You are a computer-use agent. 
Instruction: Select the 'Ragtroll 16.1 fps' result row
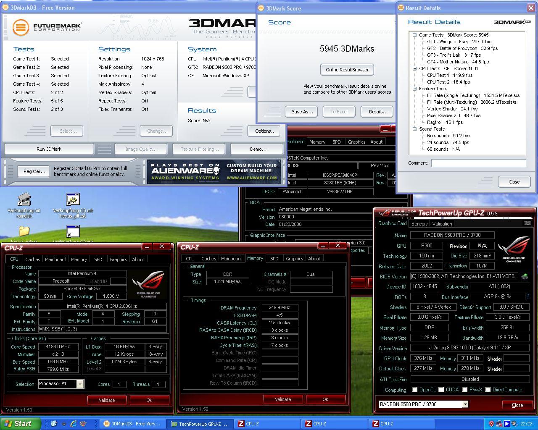click(445, 122)
